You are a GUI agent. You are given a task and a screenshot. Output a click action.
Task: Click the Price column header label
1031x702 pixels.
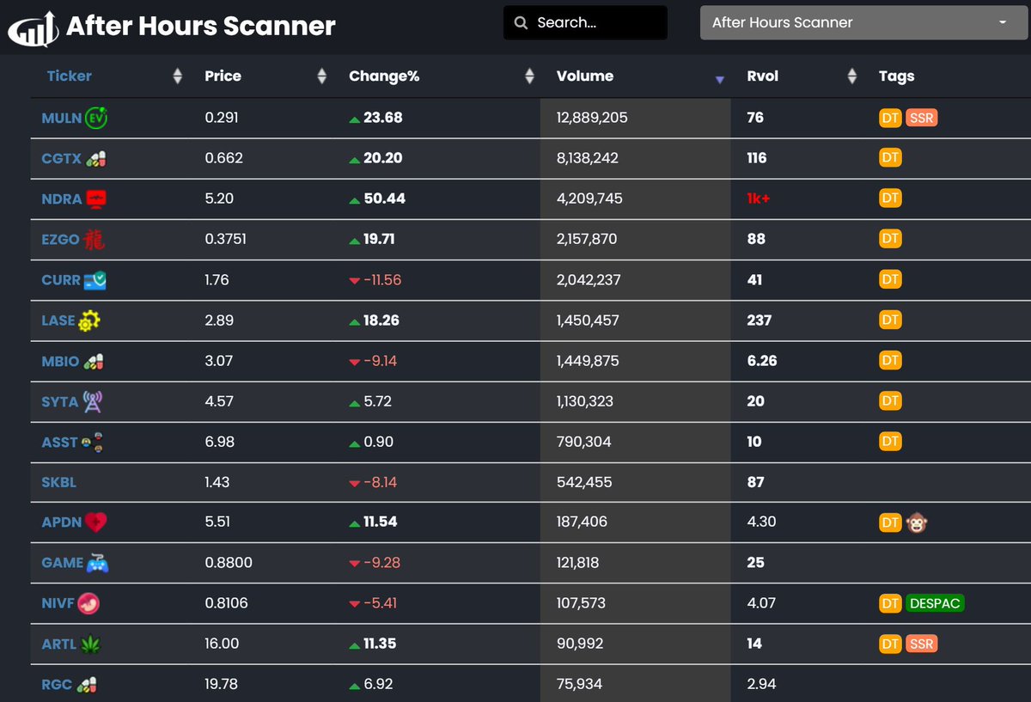tap(223, 76)
